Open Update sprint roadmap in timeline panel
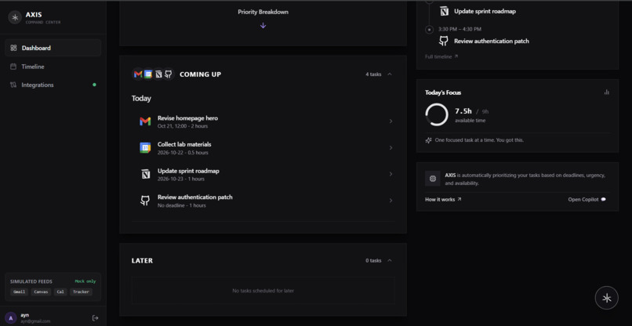The width and height of the screenshot is (632, 326). click(485, 11)
